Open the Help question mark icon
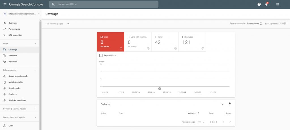Viewport: 290px width, 130px height. [259, 4]
